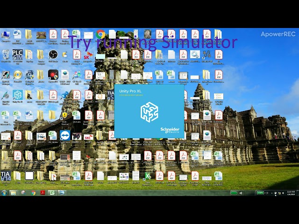This screenshot has width=299, height=224.
Task: Open the TIA V14 desktop shortcut
Action: point(6,176)
